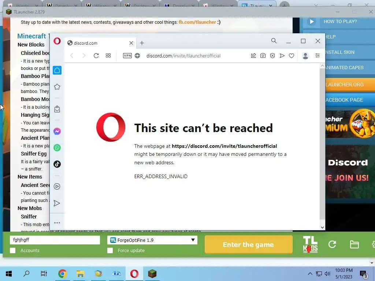Open the TL Mods icon
The height and width of the screenshot is (281, 375).
[310, 244]
